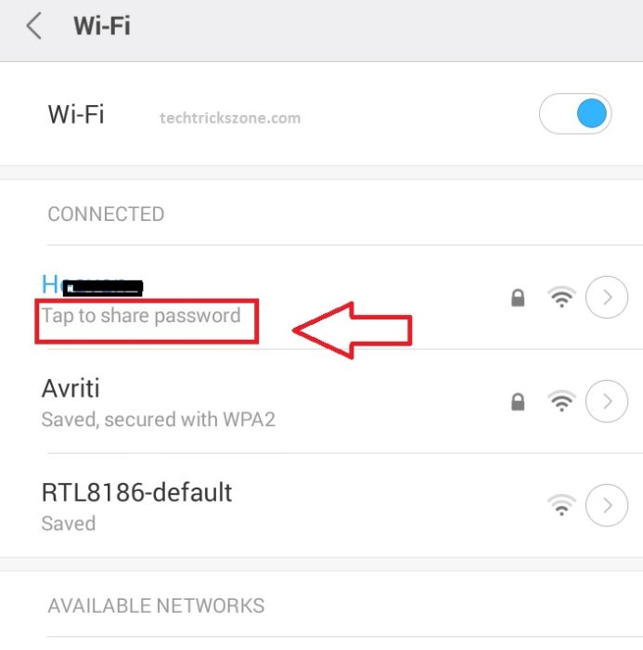Click the lock icon beside Avriti
Image resolution: width=643 pixels, height=650 pixels.
click(x=518, y=402)
